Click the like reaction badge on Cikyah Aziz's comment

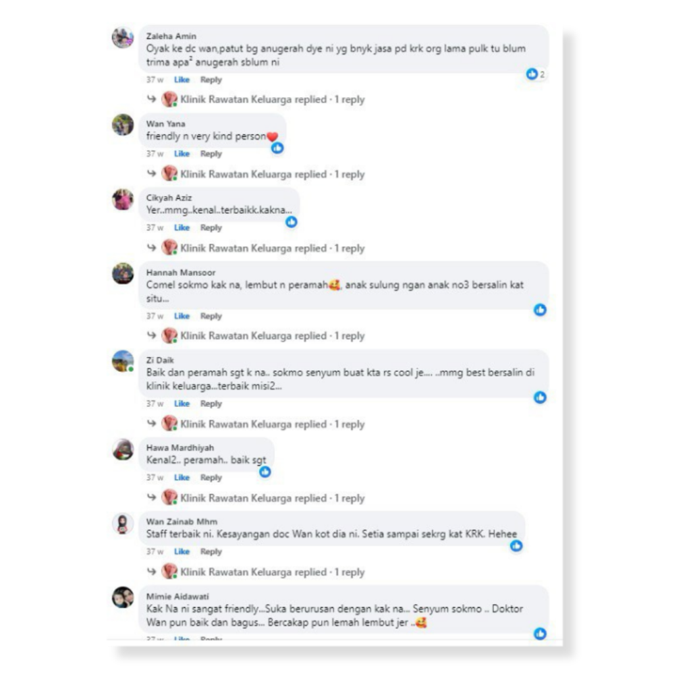click(x=292, y=222)
